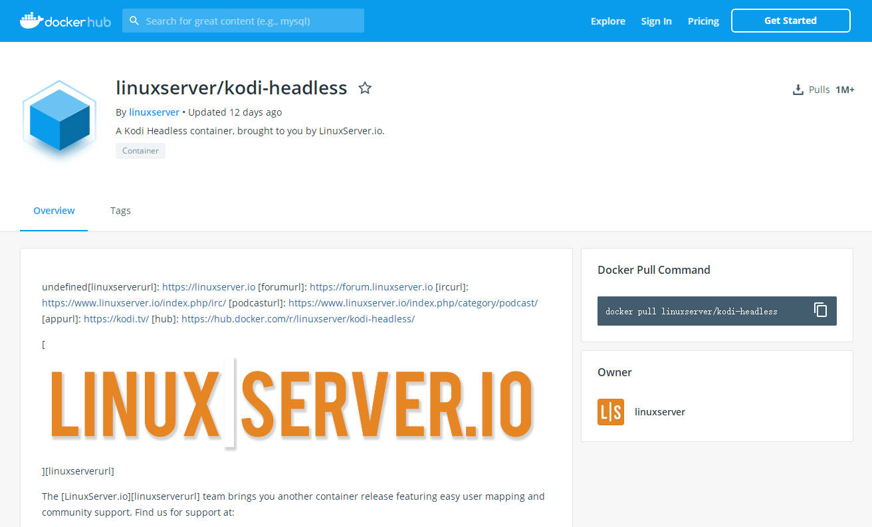Click the LS owner avatar icon
872x527 pixels.
pos(611,412)
